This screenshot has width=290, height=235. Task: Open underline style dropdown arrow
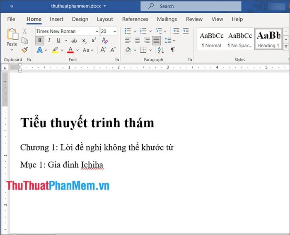click(x=65, y=41)
